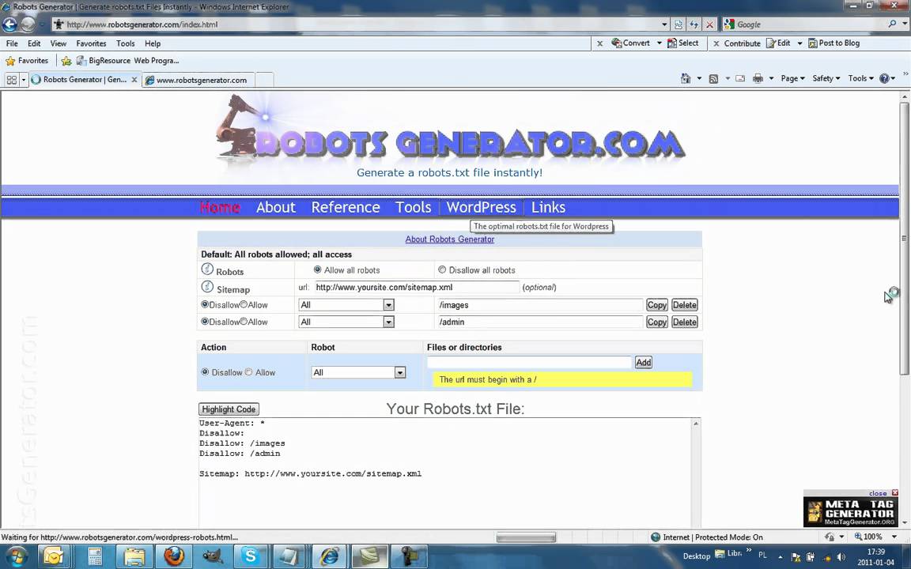Select Allow radio in Action section
The width and height of the screenshot is (911, 569).
(x=248, y=371)
